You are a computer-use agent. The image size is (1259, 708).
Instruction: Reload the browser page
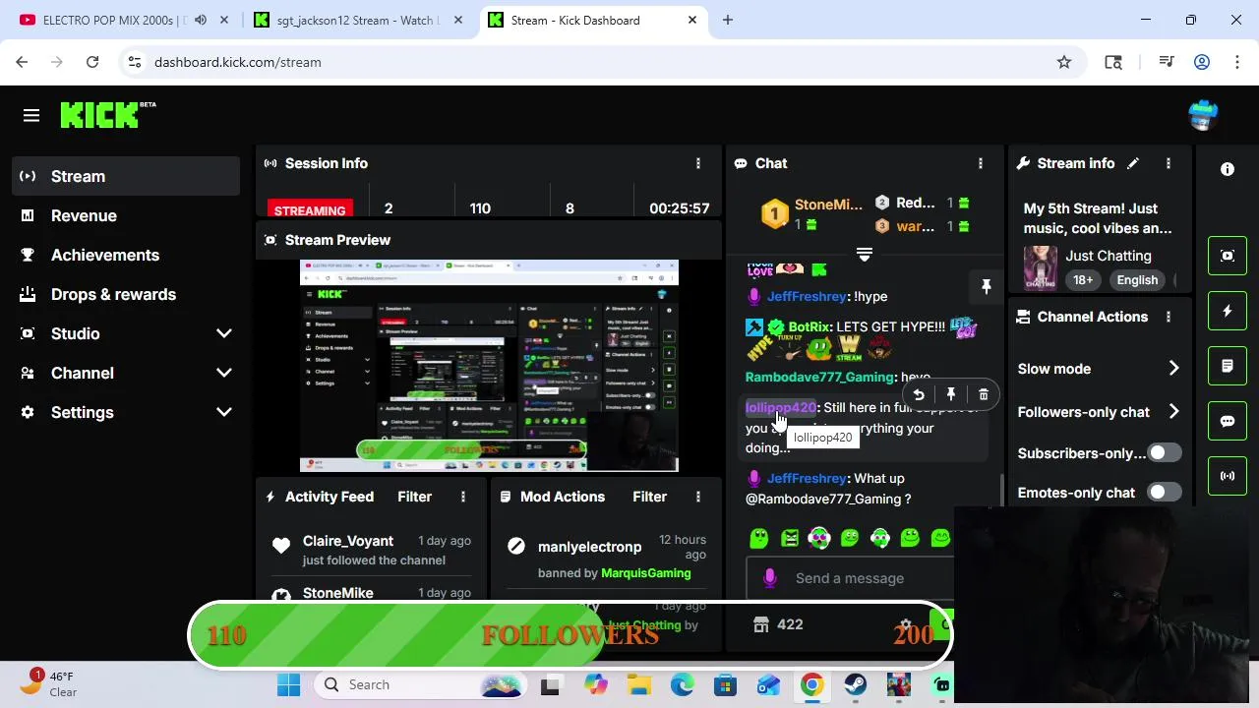(x=92, y=62)
